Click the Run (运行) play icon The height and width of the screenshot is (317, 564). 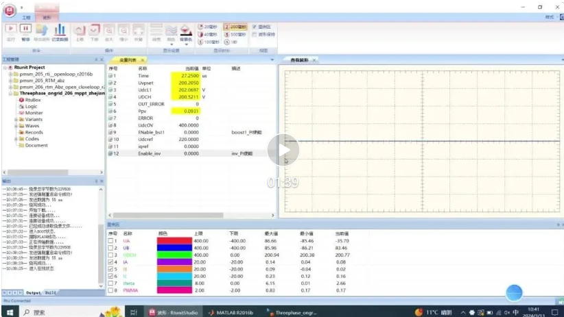pos(10,29)
